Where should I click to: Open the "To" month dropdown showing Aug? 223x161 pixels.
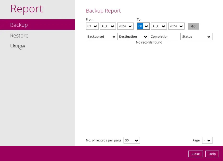[159, 26]
